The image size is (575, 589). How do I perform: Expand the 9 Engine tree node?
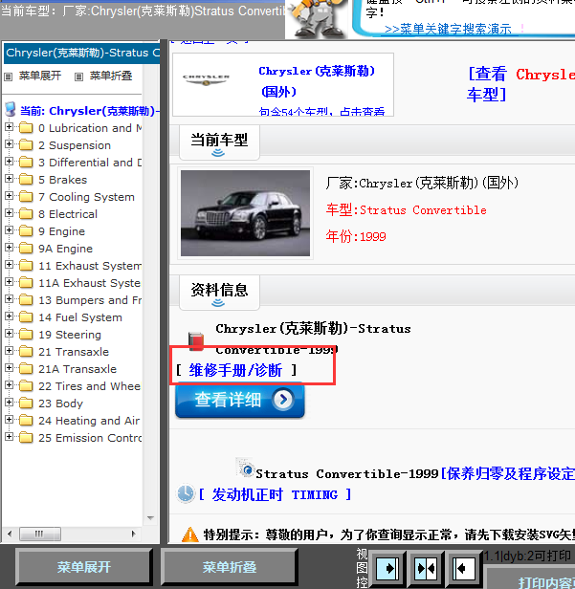pyautogui.click(x=9, y=230)
